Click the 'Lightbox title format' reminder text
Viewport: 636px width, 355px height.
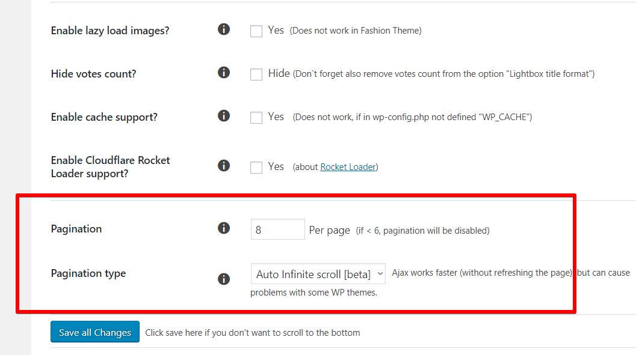click(443, 74)
